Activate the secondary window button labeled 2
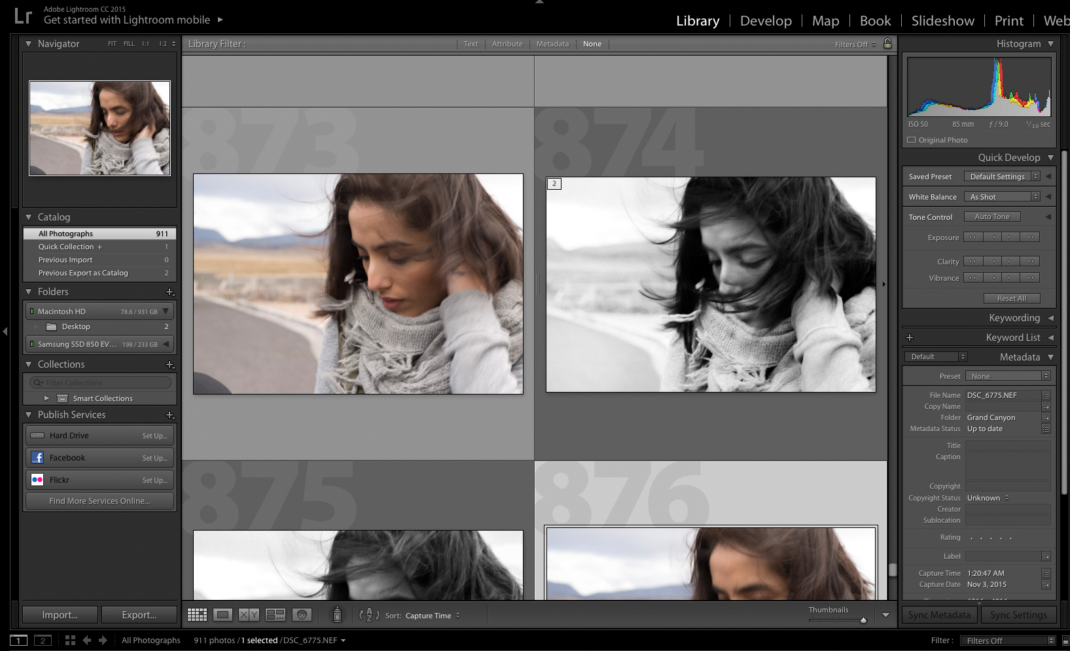The height and width of the screenshot is (651, 1070). click(42, 640)
